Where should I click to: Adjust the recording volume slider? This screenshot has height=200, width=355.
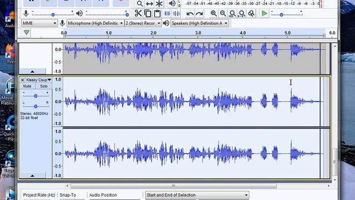(53, 14)
